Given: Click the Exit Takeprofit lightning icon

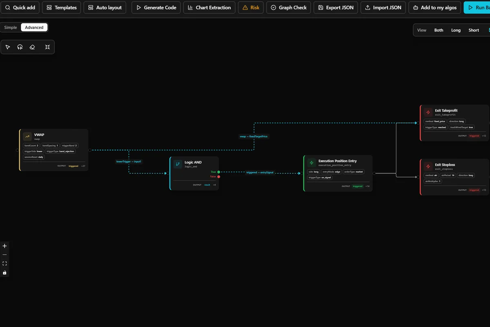Looking at the screenshot, I should pos(428,112).
